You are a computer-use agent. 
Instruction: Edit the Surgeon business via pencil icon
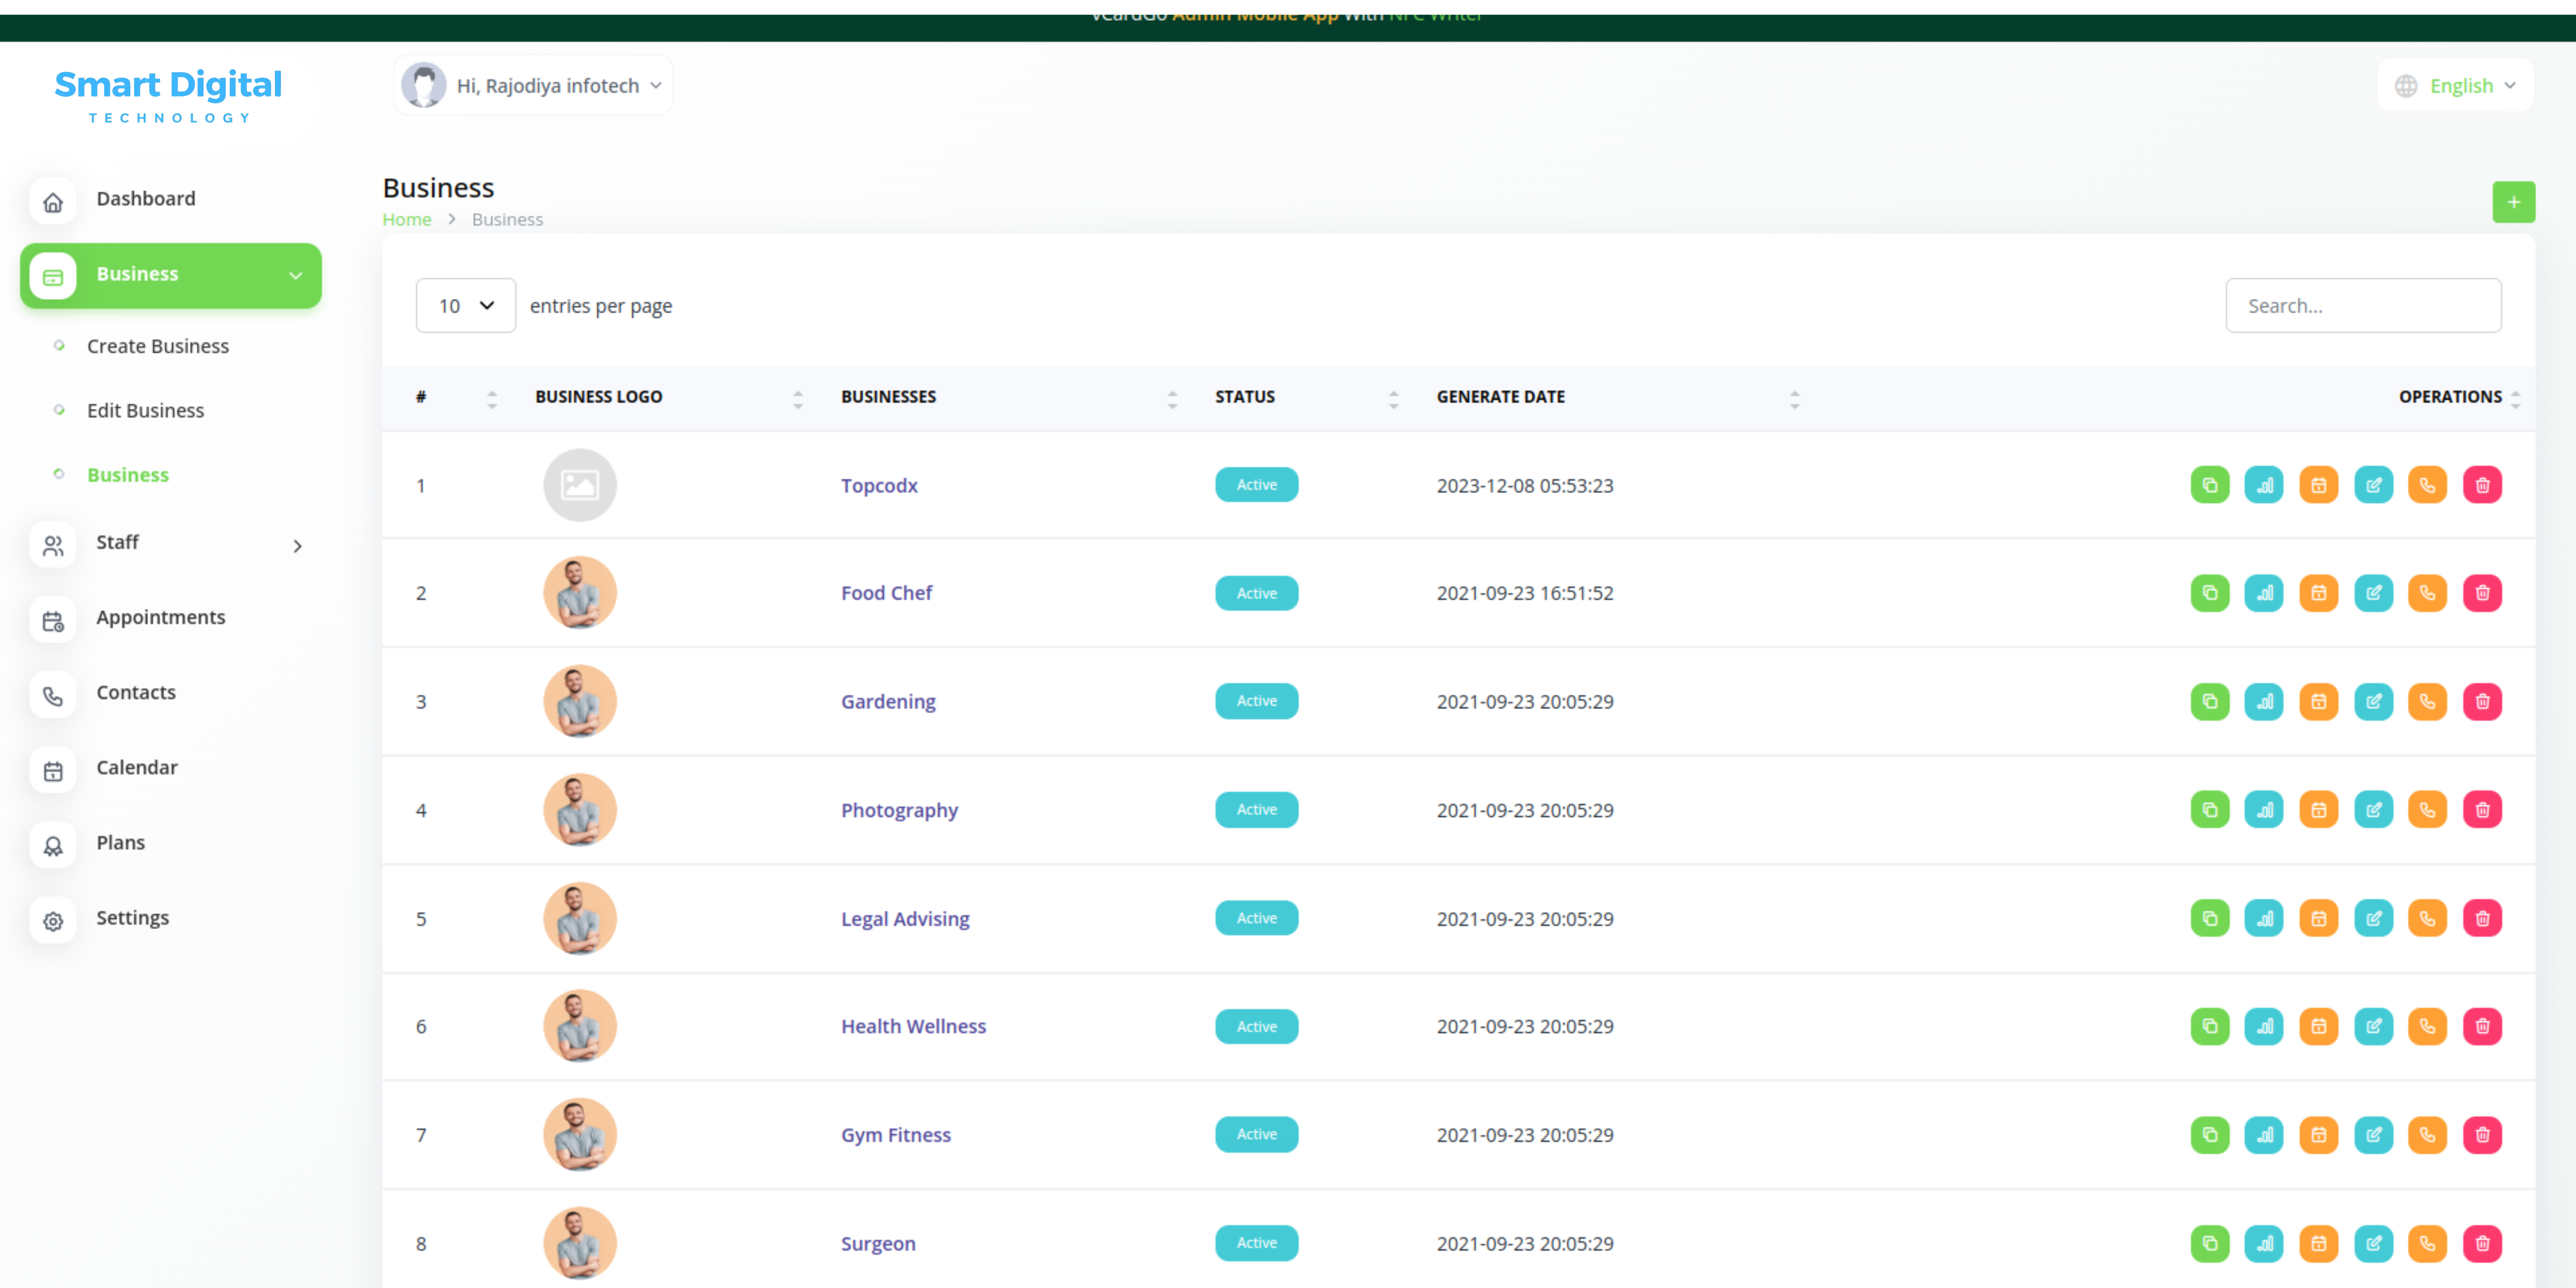point(2373,1244)
